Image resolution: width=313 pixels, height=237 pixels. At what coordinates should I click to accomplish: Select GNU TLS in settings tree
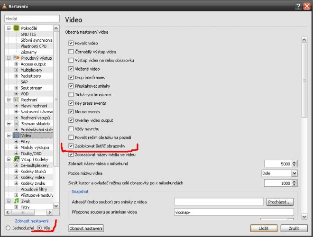point(28,34)
